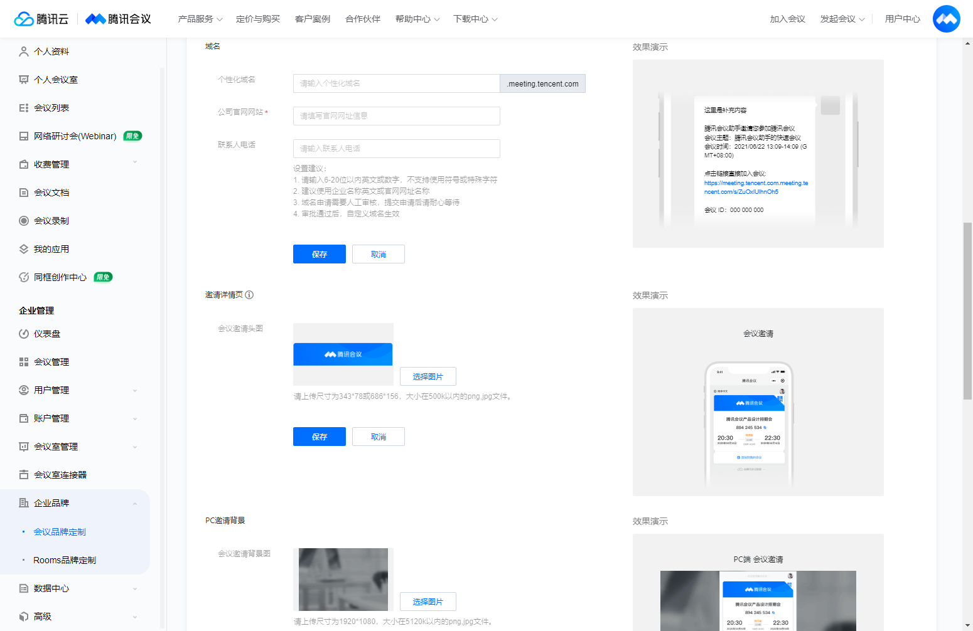
Task: Collapse the 企业品牌 section chevron
Action: [x=135, y=503]
